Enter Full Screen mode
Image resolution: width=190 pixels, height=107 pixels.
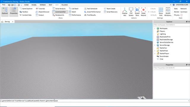(131, 12)
